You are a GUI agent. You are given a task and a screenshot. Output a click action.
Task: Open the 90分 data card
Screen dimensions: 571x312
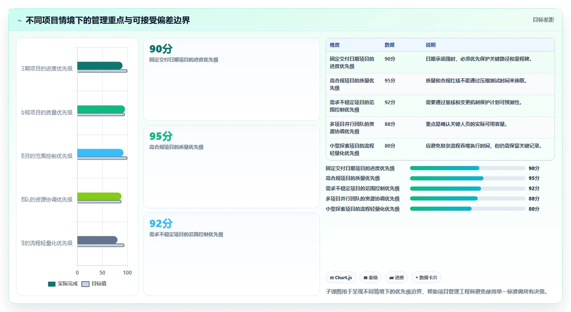click(x=231, y=79)
